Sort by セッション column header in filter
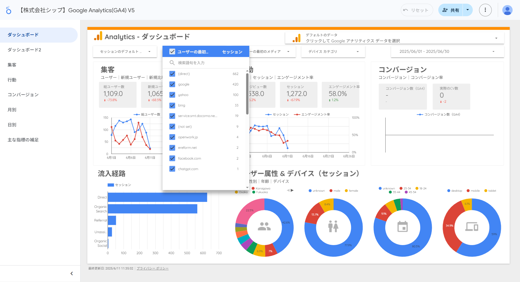520x282 pixels. tap(232, 52)
